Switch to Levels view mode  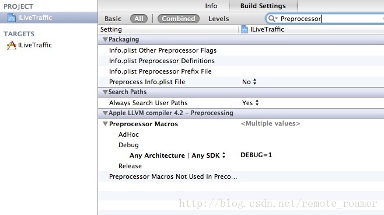(x=219, y=19)
